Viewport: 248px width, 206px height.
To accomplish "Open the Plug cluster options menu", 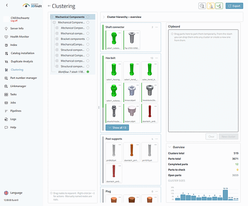I will [157, 191].
